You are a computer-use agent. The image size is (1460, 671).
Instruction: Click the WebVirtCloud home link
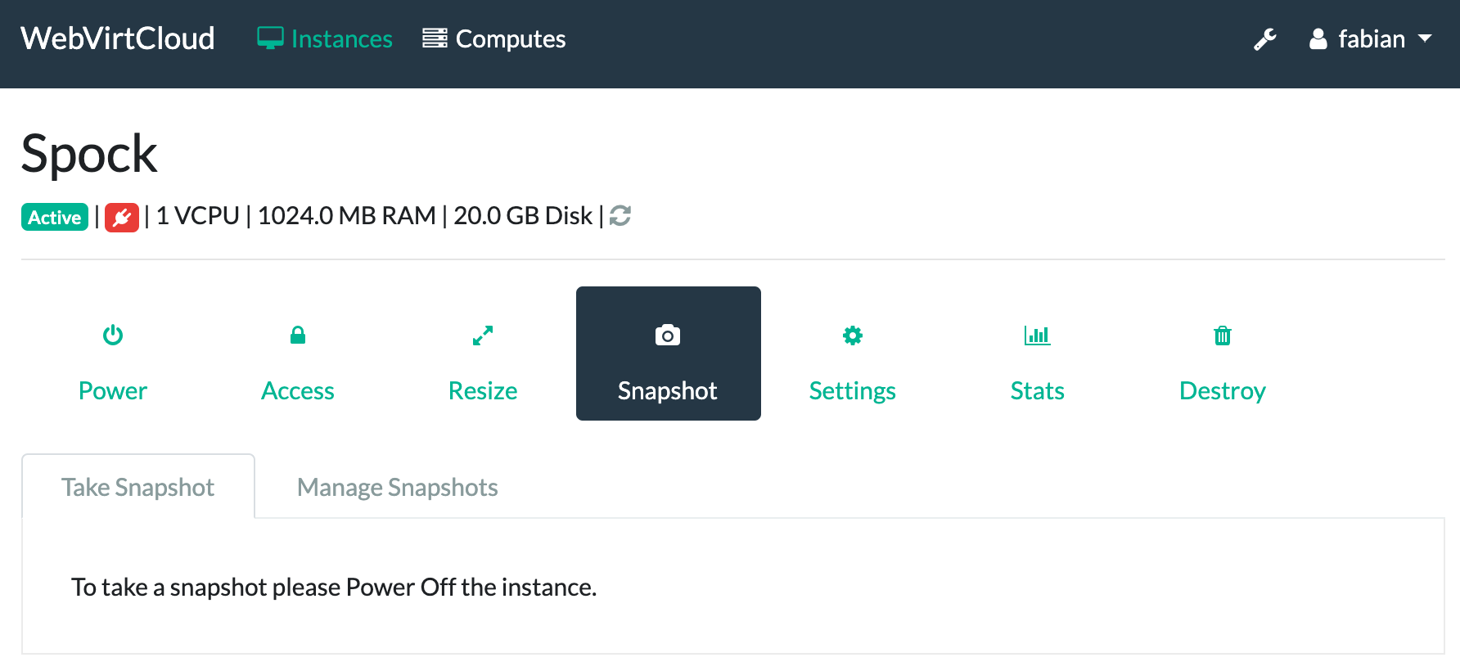[117, 38]
